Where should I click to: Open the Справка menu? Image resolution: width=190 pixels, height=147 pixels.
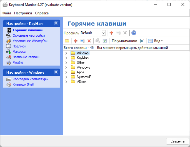[x=42, y=13]
